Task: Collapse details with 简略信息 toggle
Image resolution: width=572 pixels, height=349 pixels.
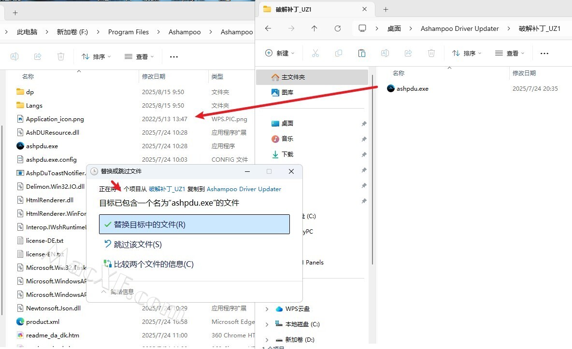Action: (x=117, y=292)
